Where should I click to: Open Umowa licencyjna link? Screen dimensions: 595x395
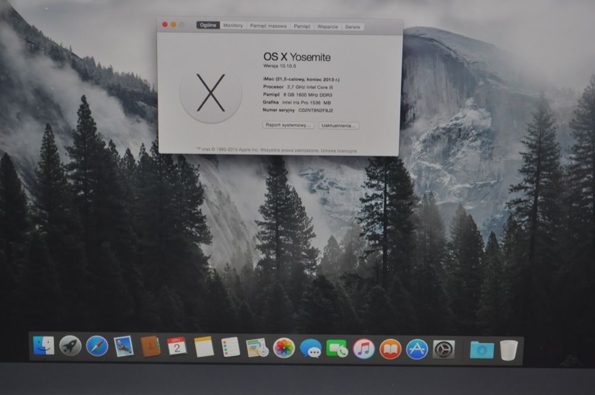coord(339,151)
